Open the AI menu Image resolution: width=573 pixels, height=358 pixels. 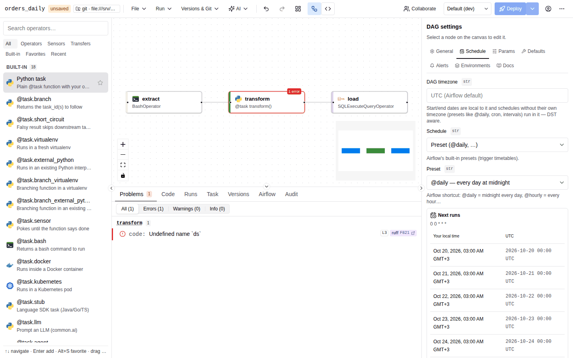[238, 9]
